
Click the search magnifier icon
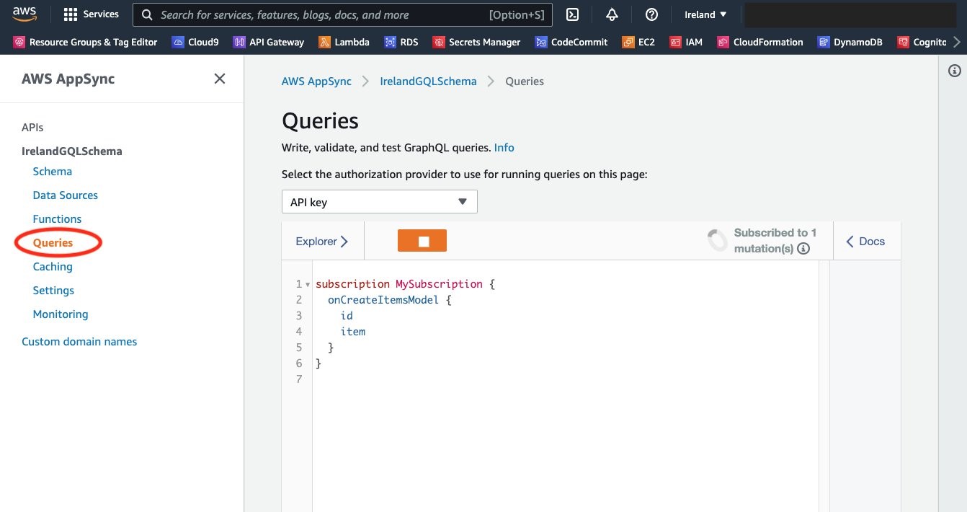[147, 14]
